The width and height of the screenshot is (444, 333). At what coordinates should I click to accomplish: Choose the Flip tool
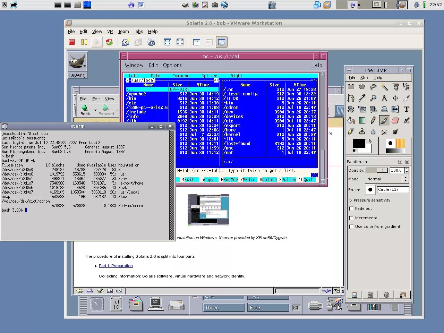coord(395,109)
